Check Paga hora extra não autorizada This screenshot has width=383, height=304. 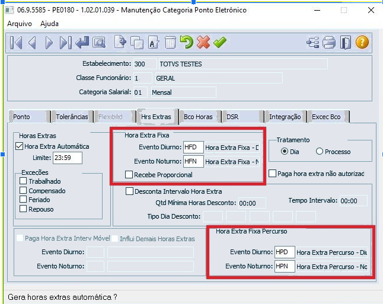272,174
